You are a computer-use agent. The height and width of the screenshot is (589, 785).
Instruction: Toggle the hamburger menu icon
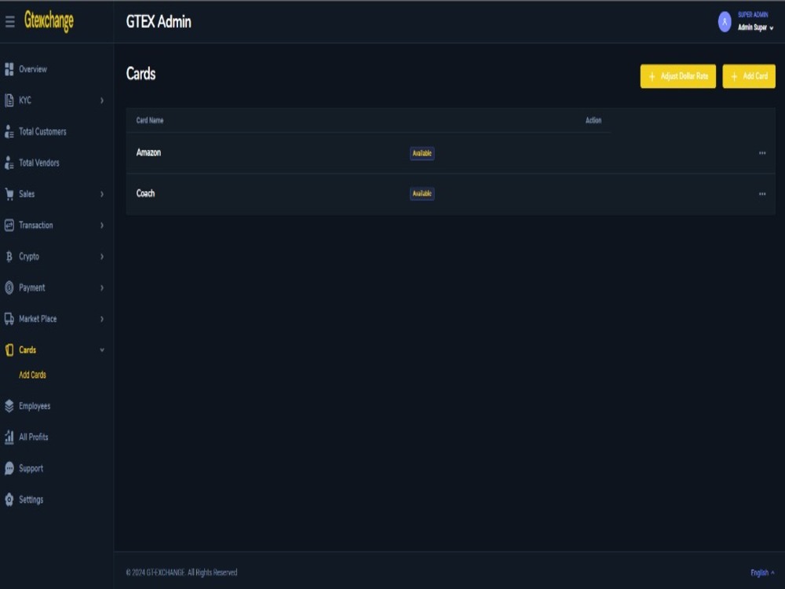(9, 21)
